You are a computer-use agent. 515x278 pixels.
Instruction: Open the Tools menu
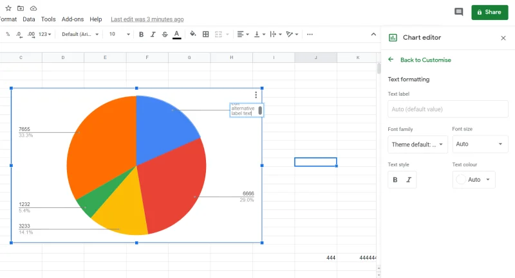(x=48, y=19)
